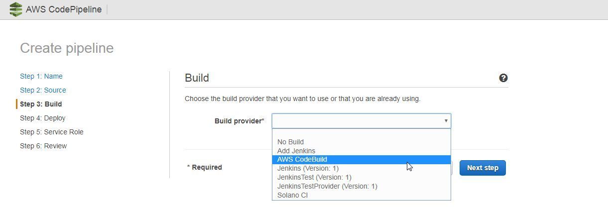Screen dimensions: 608x209
Task: Select No Build from provider list
Action: point(290,142)
